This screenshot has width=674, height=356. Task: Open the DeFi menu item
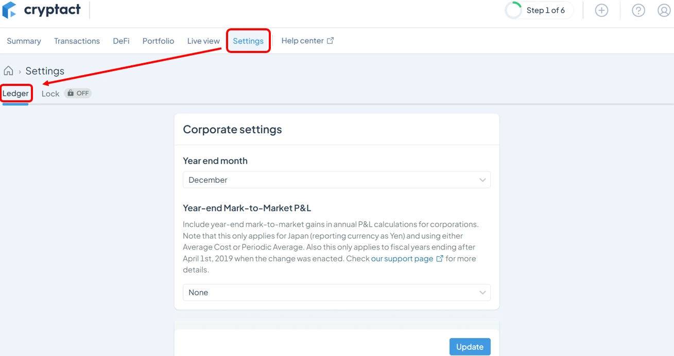[121, 41]
